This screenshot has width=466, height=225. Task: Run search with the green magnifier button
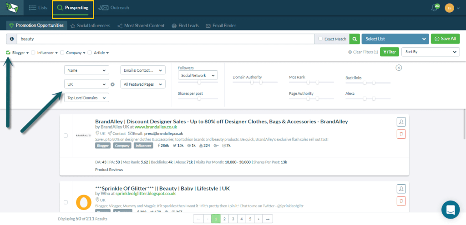click(355, 39)
